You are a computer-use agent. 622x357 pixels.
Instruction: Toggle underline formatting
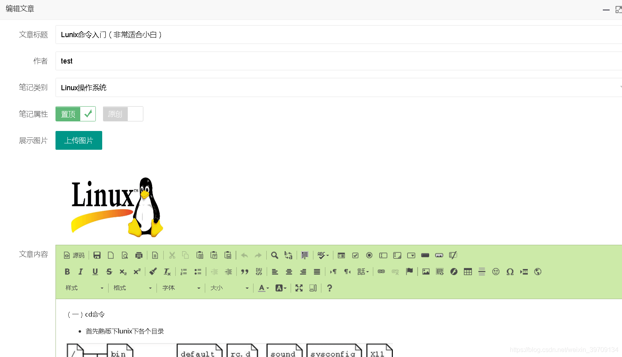(x=95, y=272)
